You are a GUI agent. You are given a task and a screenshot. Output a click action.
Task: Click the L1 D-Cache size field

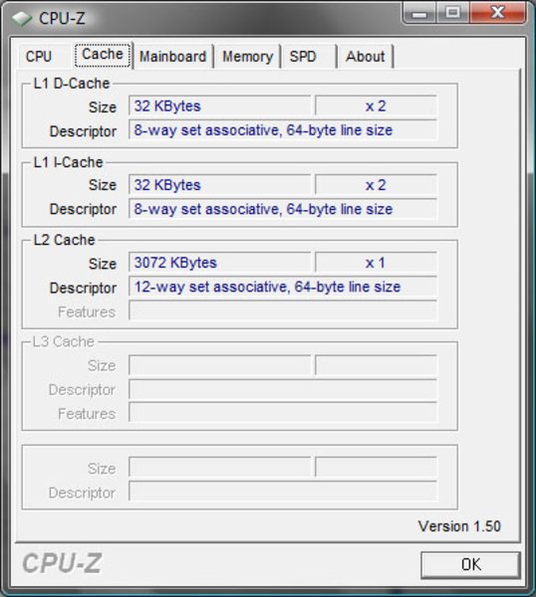pyautogui.click(x=219, y=105)
